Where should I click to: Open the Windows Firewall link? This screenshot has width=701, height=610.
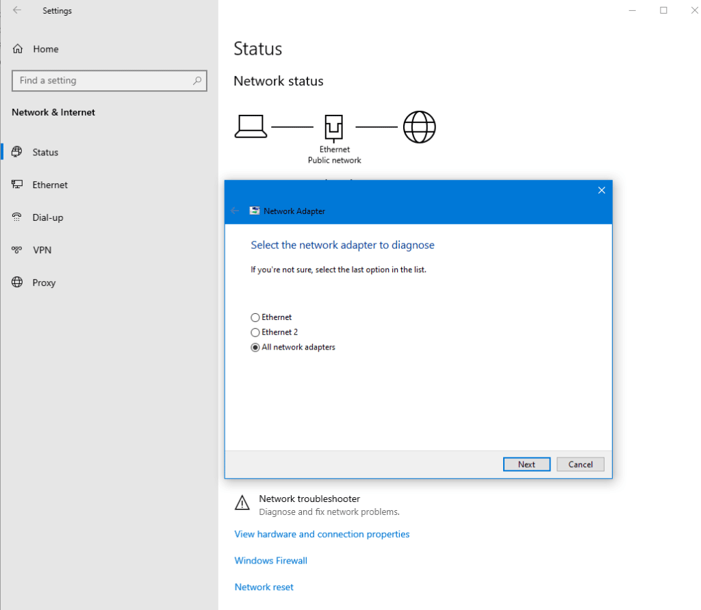click(271, 561)
